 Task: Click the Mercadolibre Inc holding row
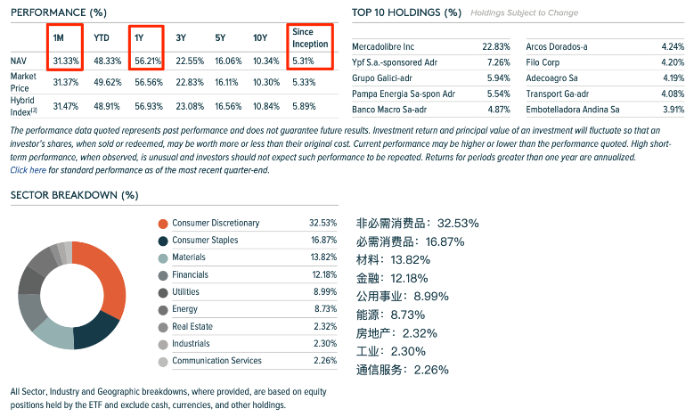coord(430,47)
